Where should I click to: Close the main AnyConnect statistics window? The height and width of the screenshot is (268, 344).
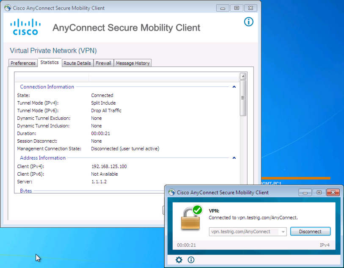250,8
